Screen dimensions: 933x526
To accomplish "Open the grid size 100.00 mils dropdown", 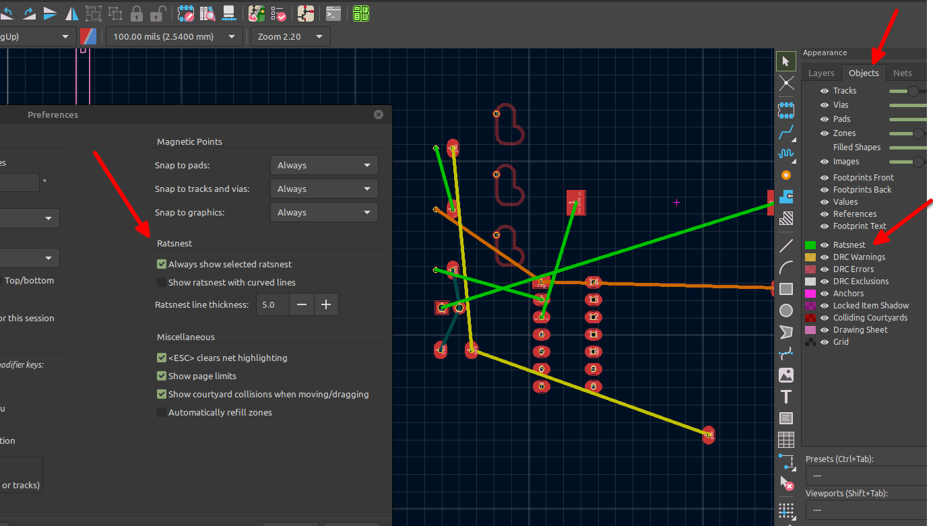I will click(x=174, y=36).
